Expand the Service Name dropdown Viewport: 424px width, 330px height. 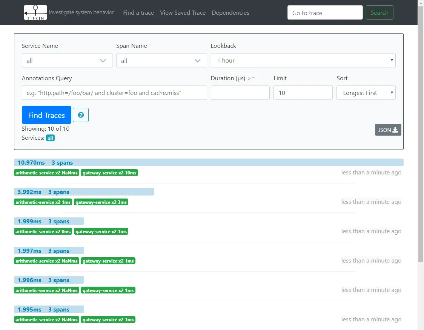click(x=67, y=61)
